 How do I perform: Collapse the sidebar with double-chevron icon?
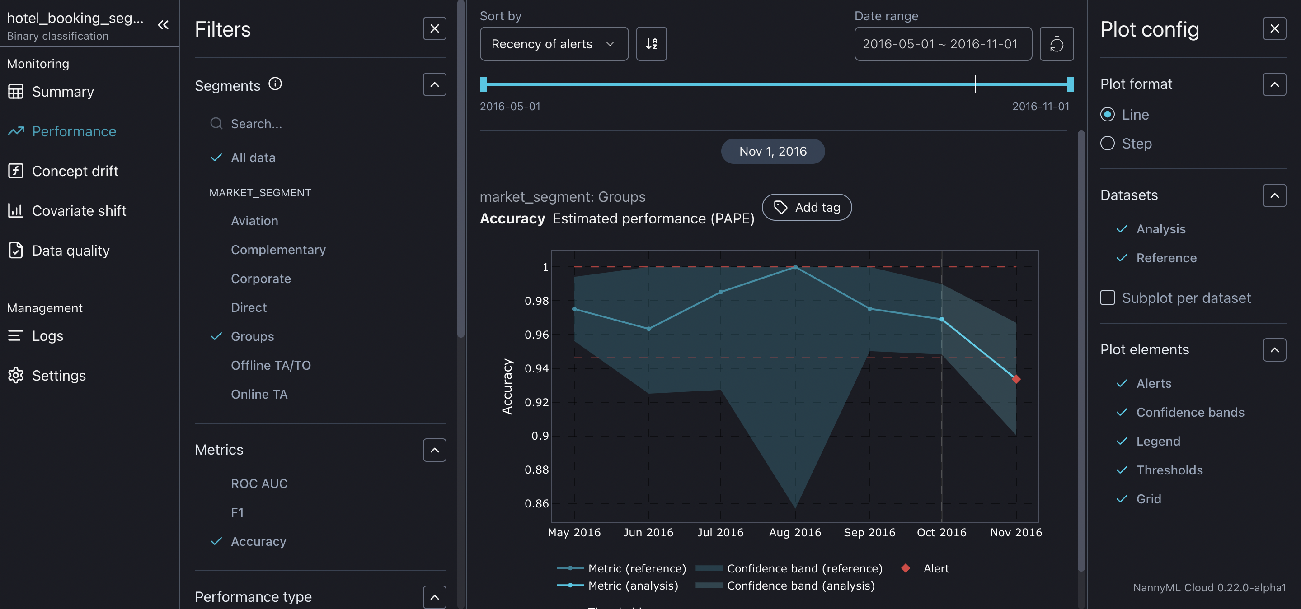pyautogui.click(x=163, y=25)
